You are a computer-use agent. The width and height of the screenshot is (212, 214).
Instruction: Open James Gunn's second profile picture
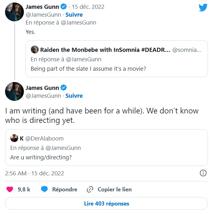coord(14,91)
